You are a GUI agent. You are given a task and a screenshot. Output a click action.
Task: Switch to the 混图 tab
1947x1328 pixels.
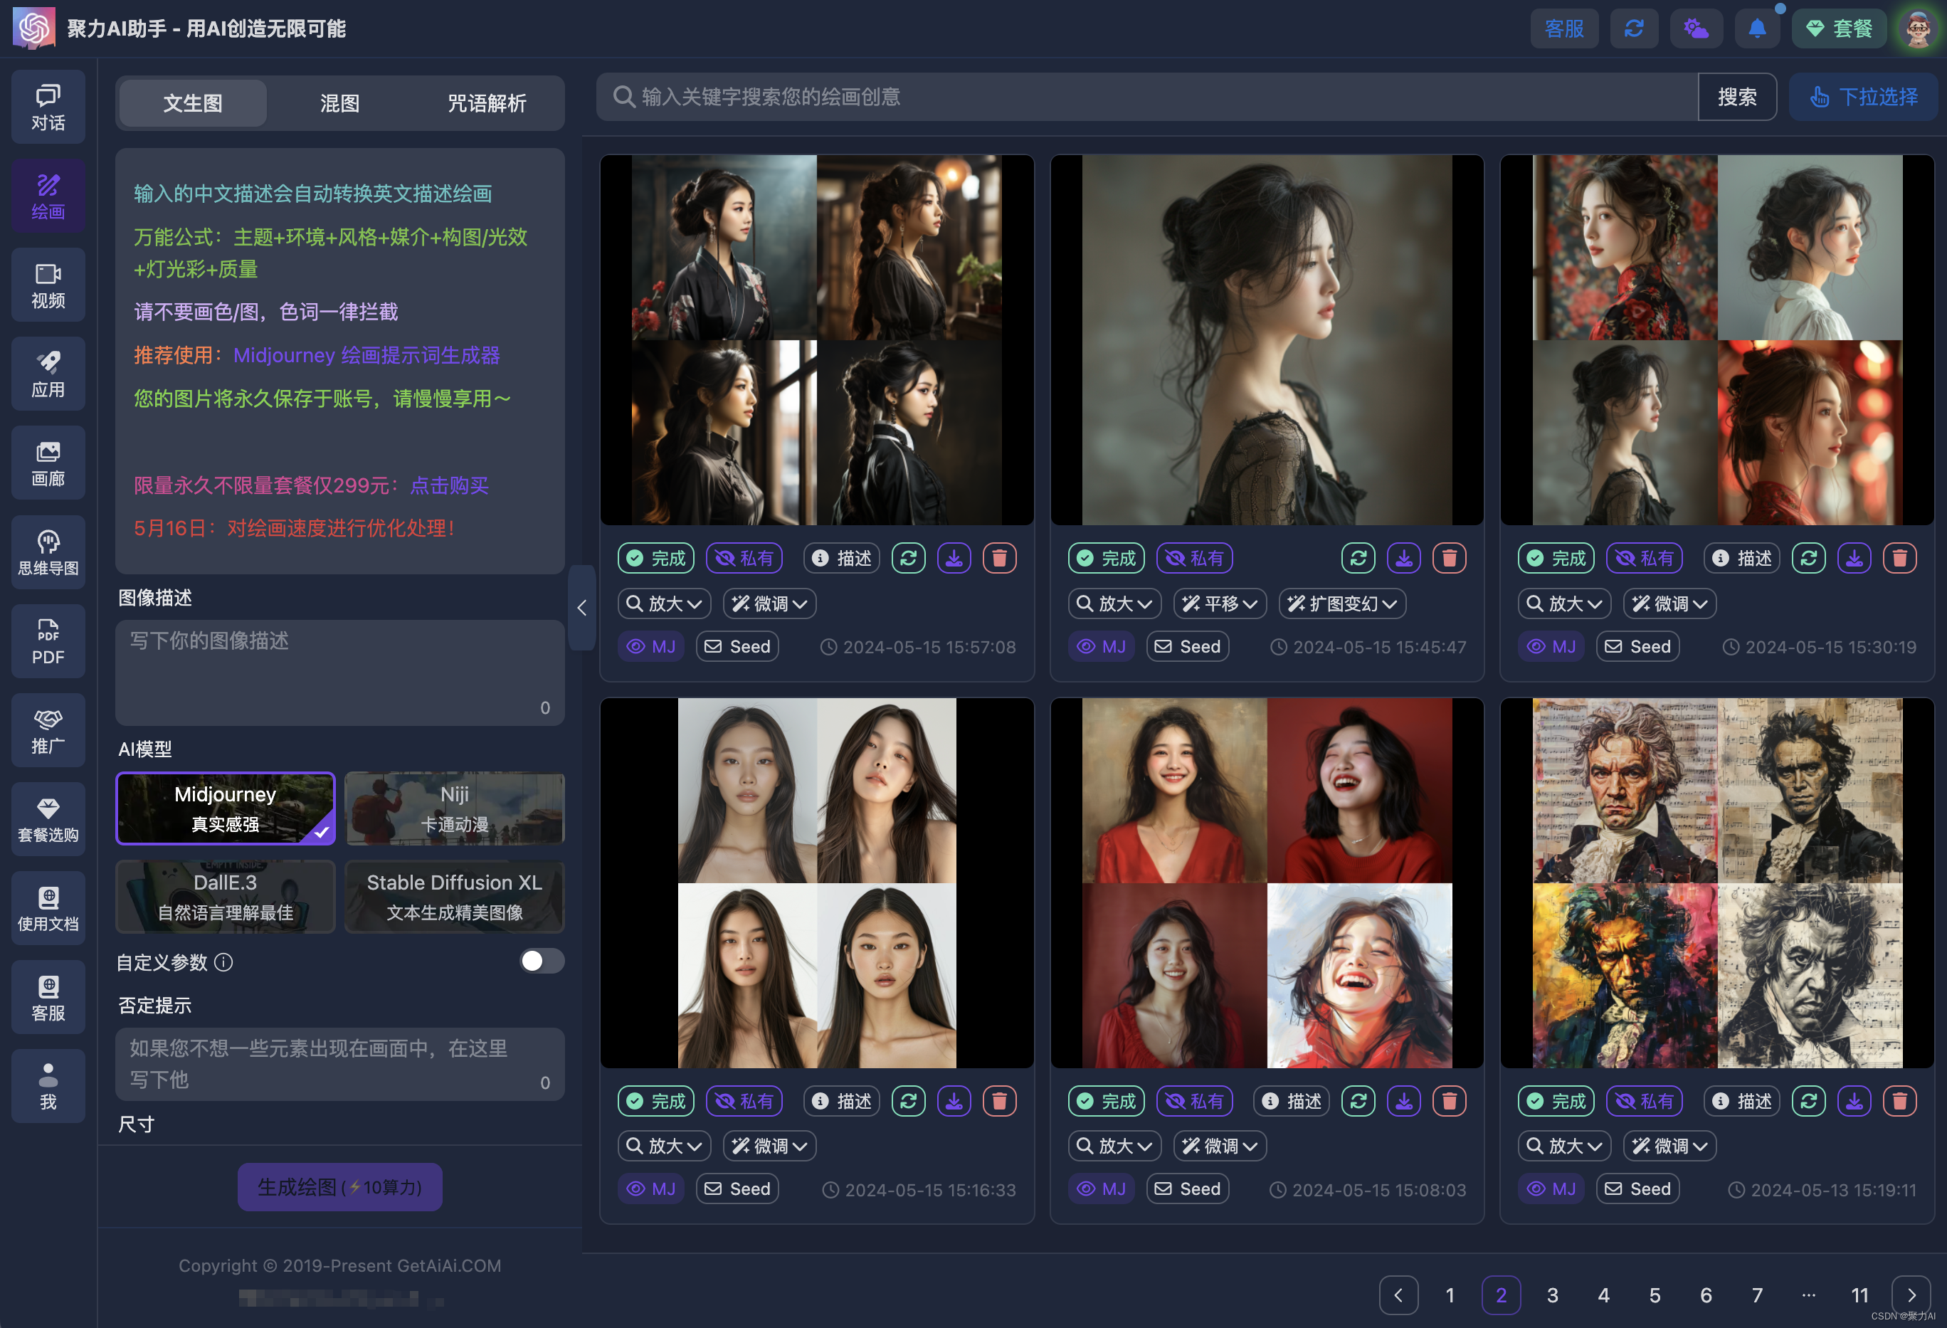click(339, 103)
